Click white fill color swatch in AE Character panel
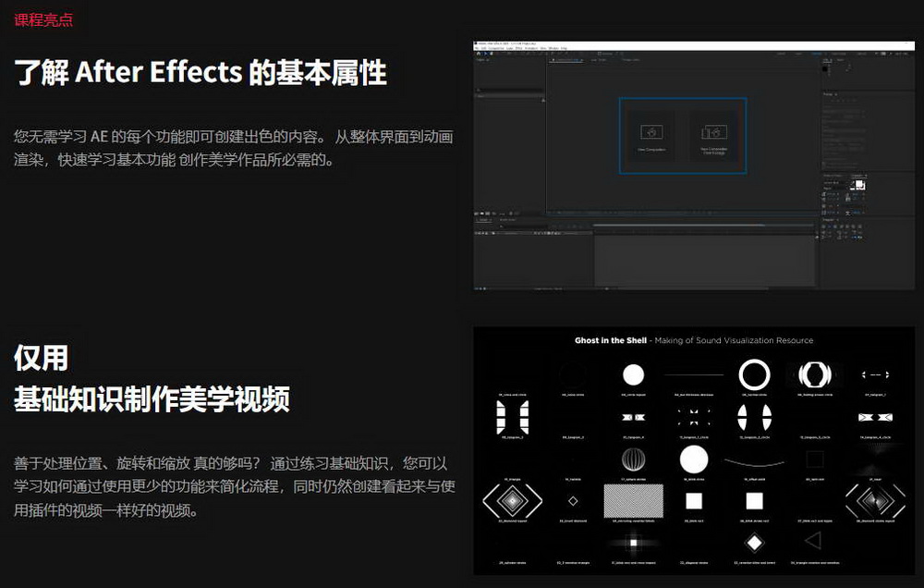The image size is (924, 588). [x=859, y=185]
